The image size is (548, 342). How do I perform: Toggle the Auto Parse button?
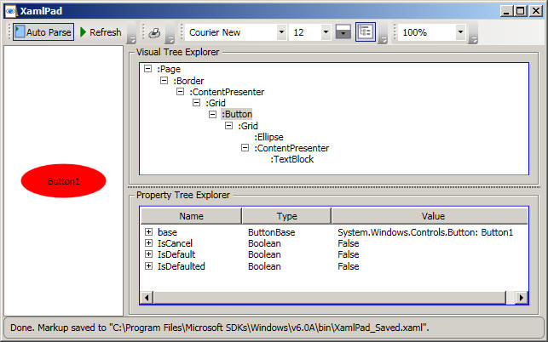coord(43,32)
